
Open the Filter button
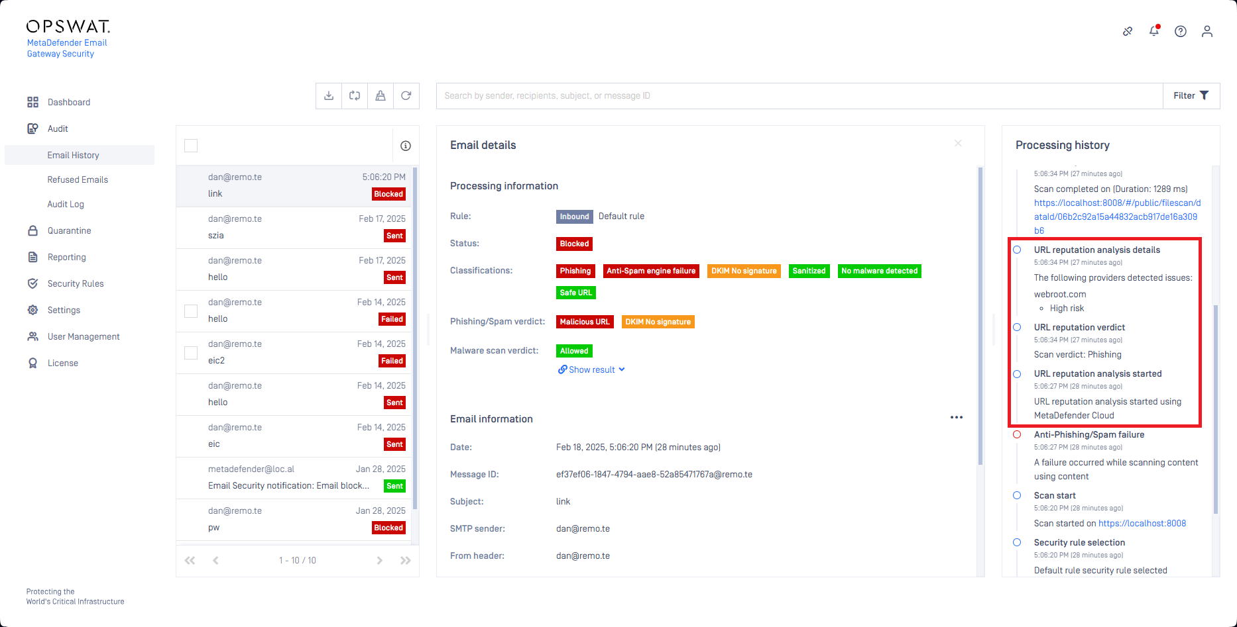tap(1191, 96)
